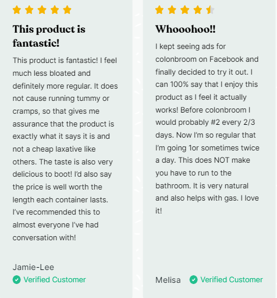277x298 pixels.
Task: Click the green checkmark beside Jamie-Lee
Action: (17, 280)
